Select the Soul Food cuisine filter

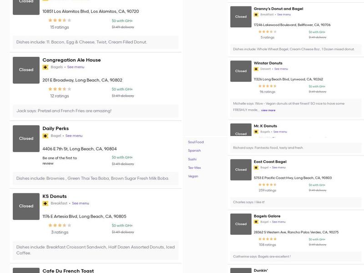coord(196,142)
